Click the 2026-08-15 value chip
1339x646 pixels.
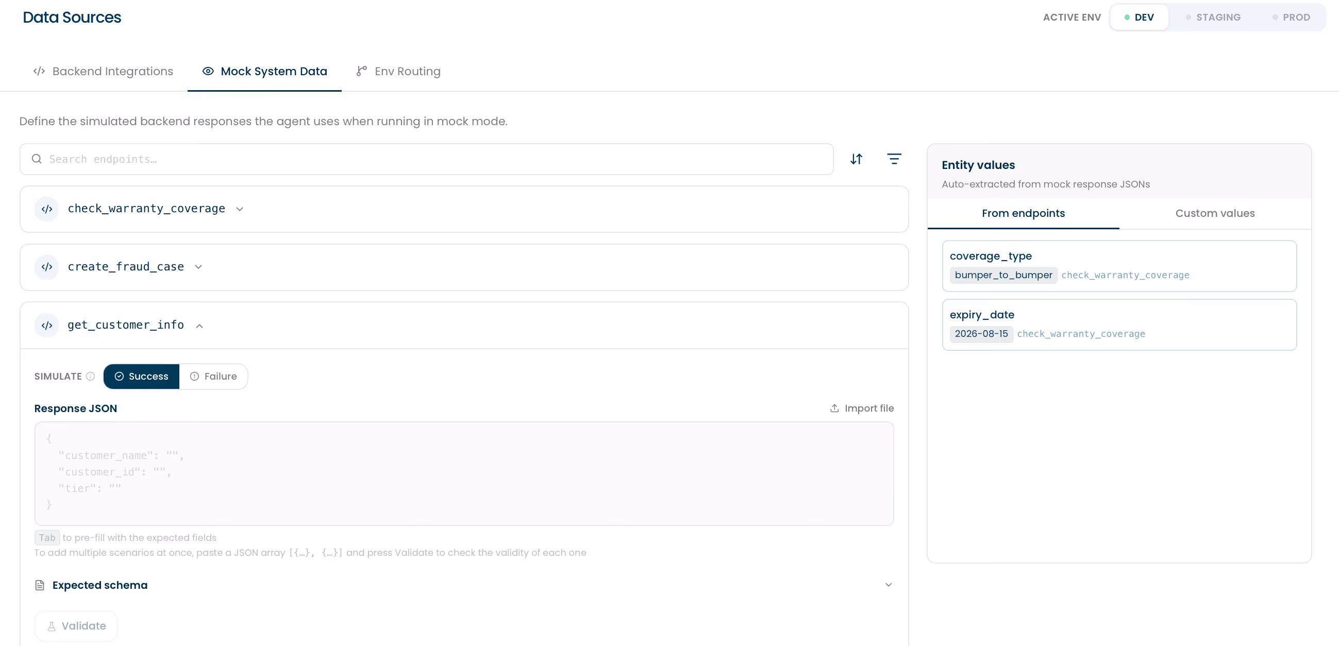point(981,334)
